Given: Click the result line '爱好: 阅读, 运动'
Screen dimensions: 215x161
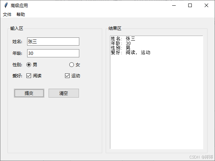Looking at the screenshot, I should point(131,52).
